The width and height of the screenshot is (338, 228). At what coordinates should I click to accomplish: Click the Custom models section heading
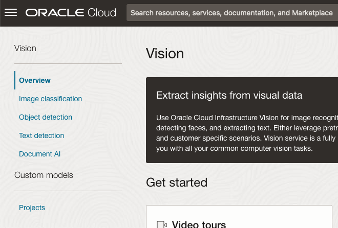pyautogui.click(x=44, y=175)
